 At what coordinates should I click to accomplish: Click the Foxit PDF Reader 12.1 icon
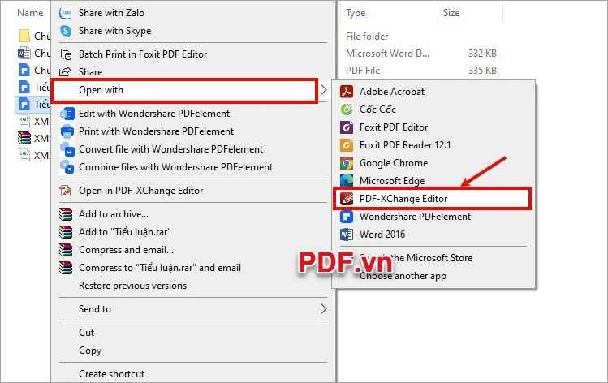click(347, 145)
